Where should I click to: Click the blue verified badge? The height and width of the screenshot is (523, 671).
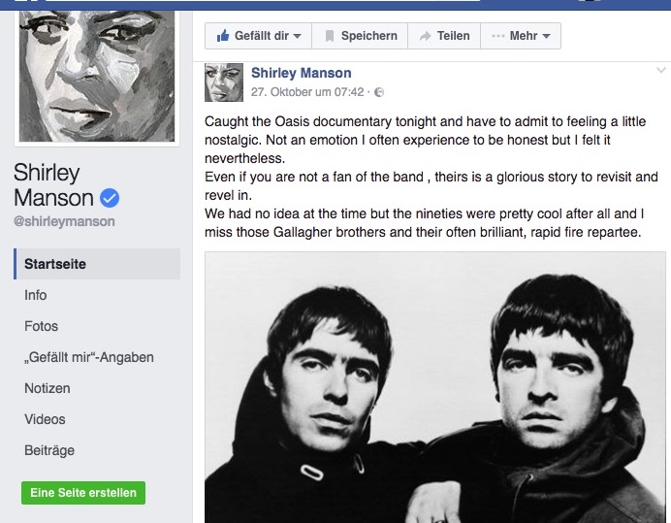click(x=110, y=199)
